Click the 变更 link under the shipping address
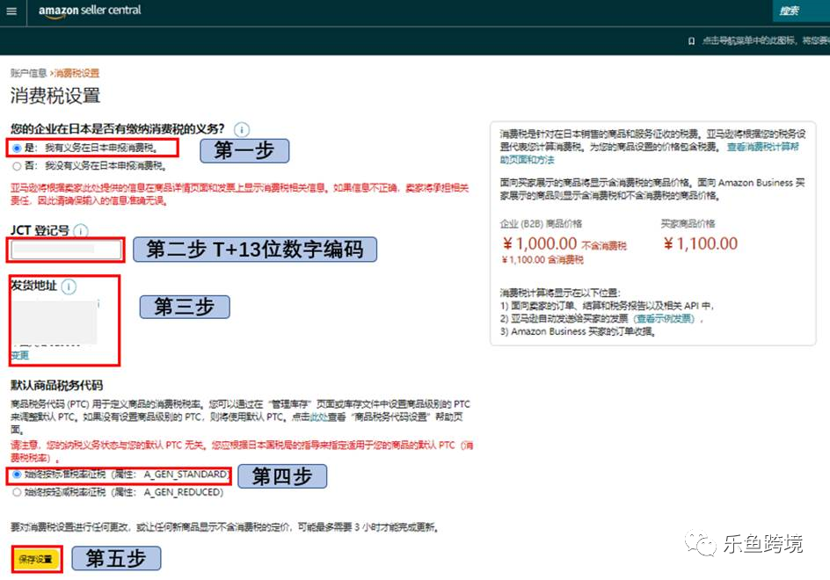 click(x=18, y=354)
